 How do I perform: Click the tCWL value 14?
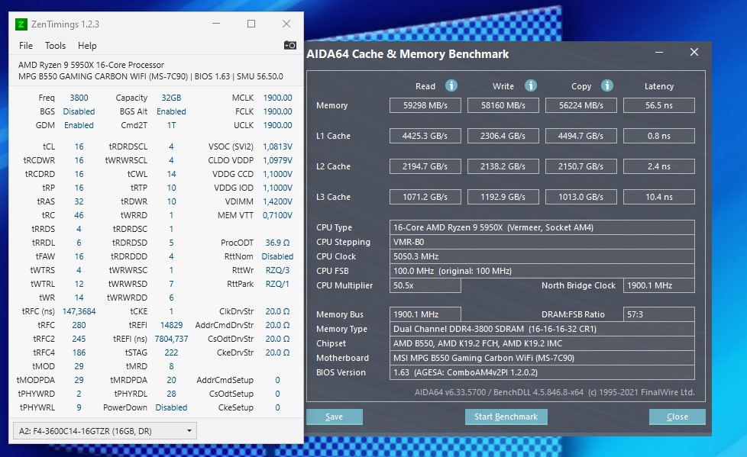[171, 174]
